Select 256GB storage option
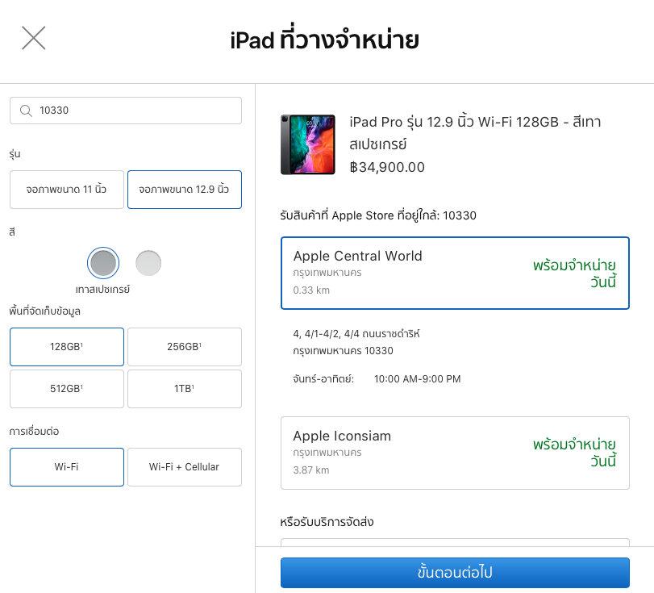Image resolution: width=654 pixels, height=593 pixels. 185,347
